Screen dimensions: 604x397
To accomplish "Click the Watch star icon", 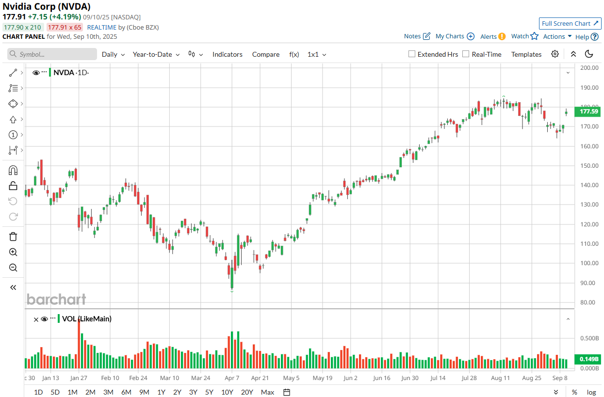I will (x=535, y=36).
